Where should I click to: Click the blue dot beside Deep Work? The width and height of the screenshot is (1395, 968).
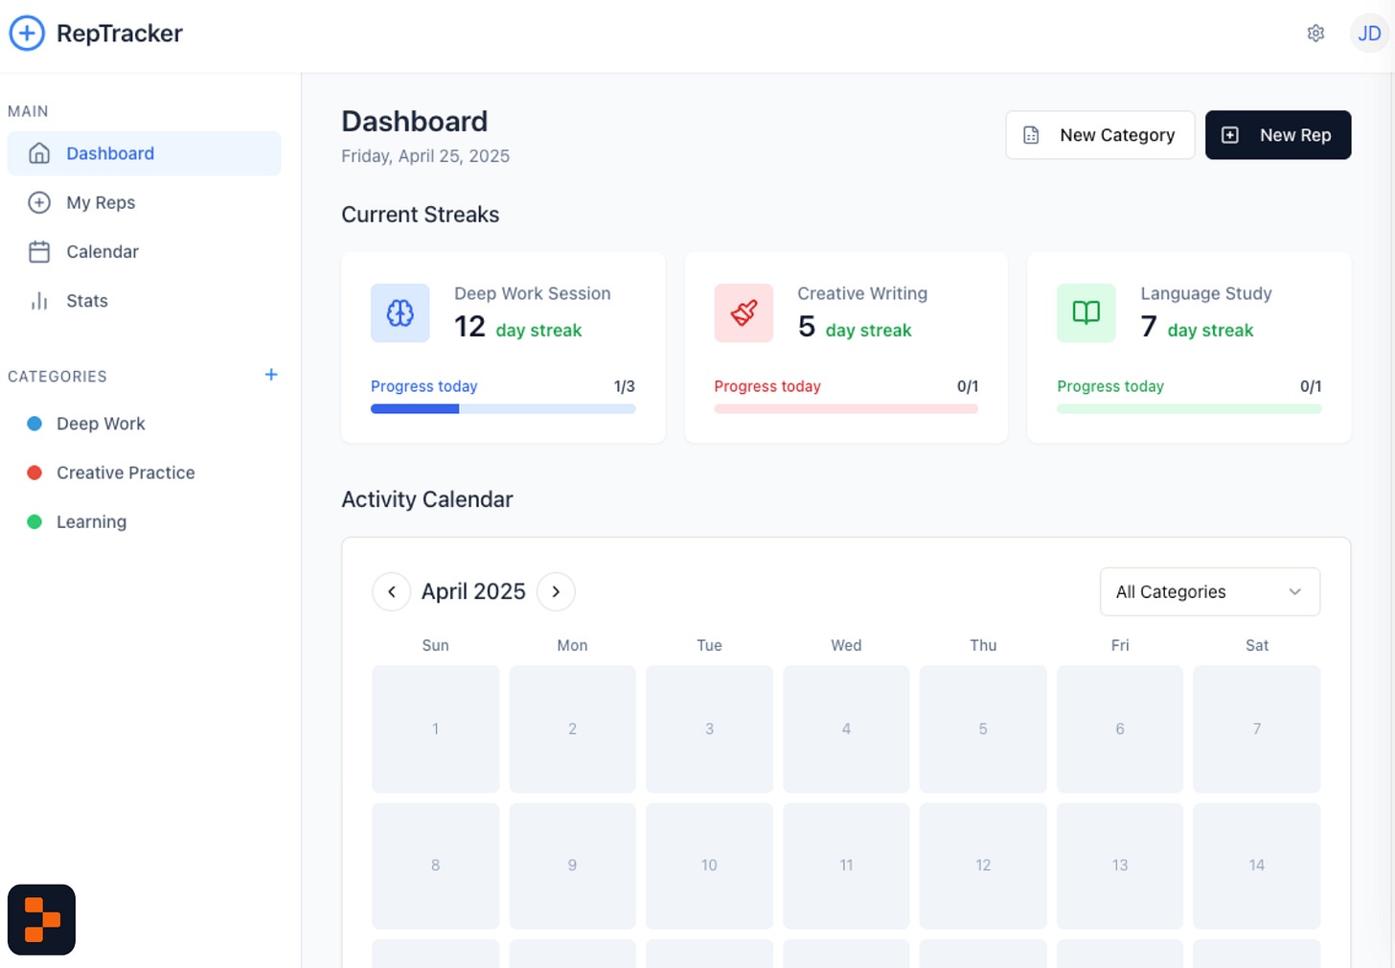[x=34, y=424]
